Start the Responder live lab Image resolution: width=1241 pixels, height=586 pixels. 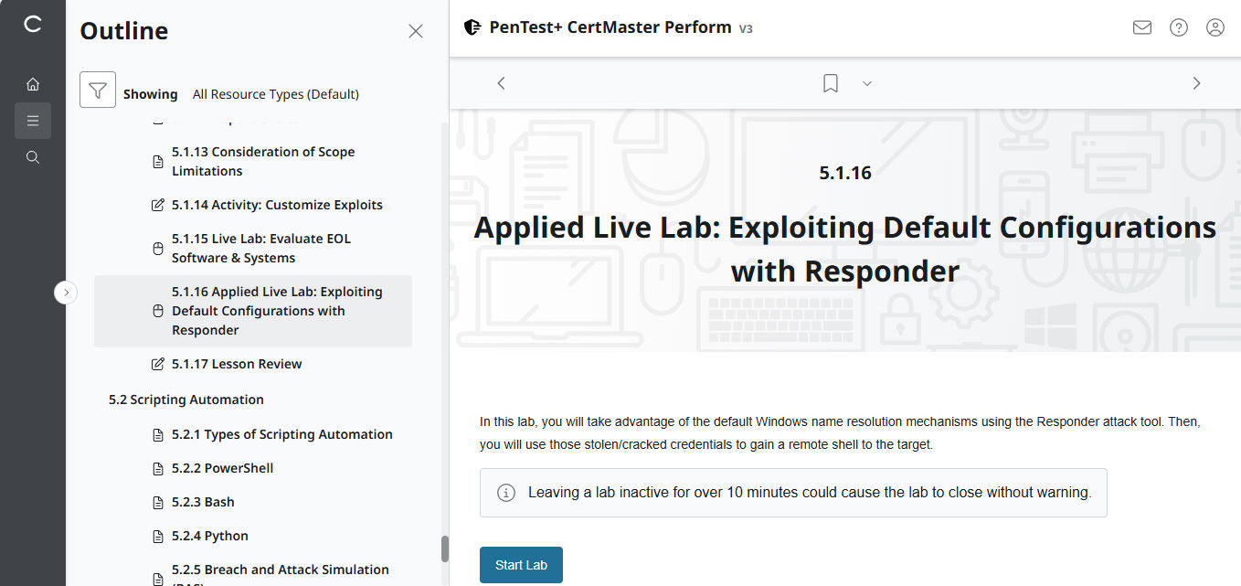point(521,565)
